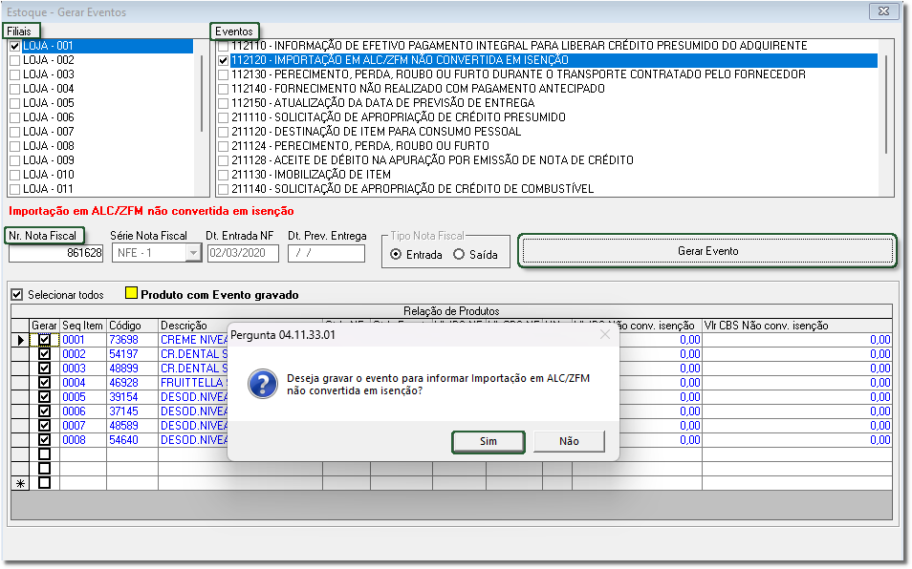912x569 pixels.
Task: Check LOJA - 007 checkbox
Action: 15,132
